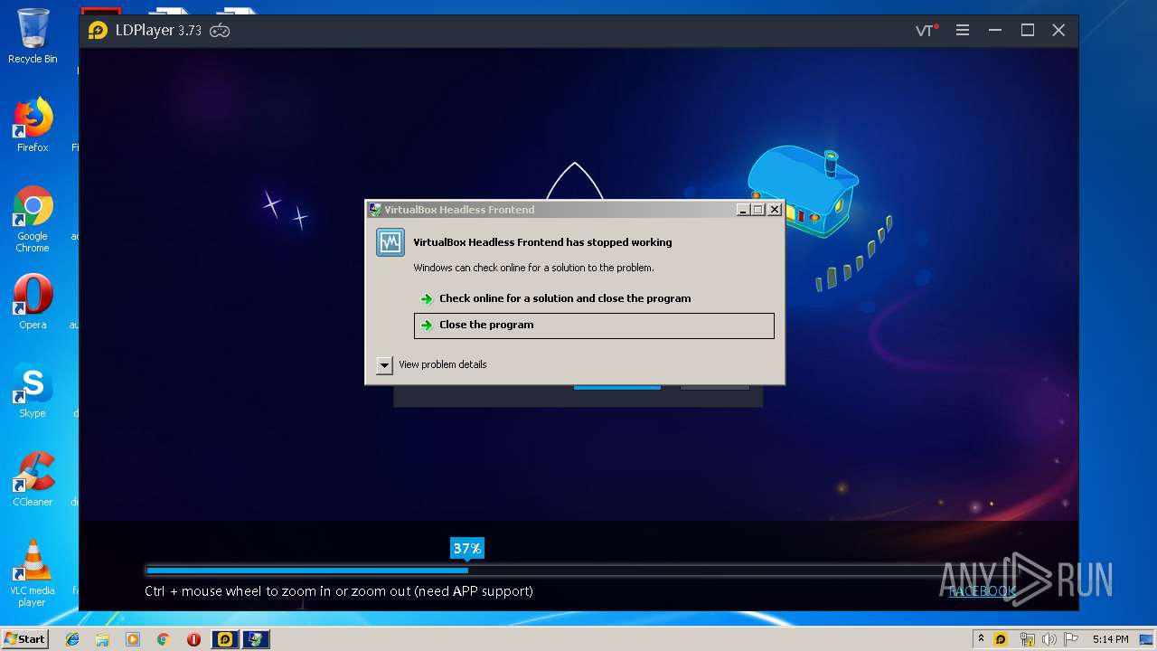Open Windows Explorer folder in taskbar
Viewport: 1157px width, 651px height.
[102, 639]
